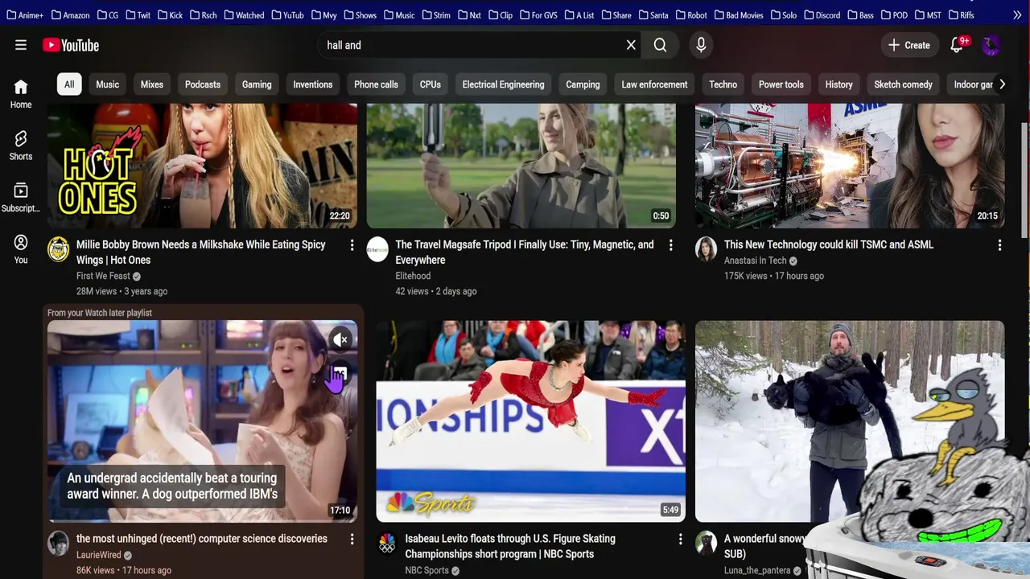
Task: Open the First We Feast channel avatar
Action: tap(59, 249)
